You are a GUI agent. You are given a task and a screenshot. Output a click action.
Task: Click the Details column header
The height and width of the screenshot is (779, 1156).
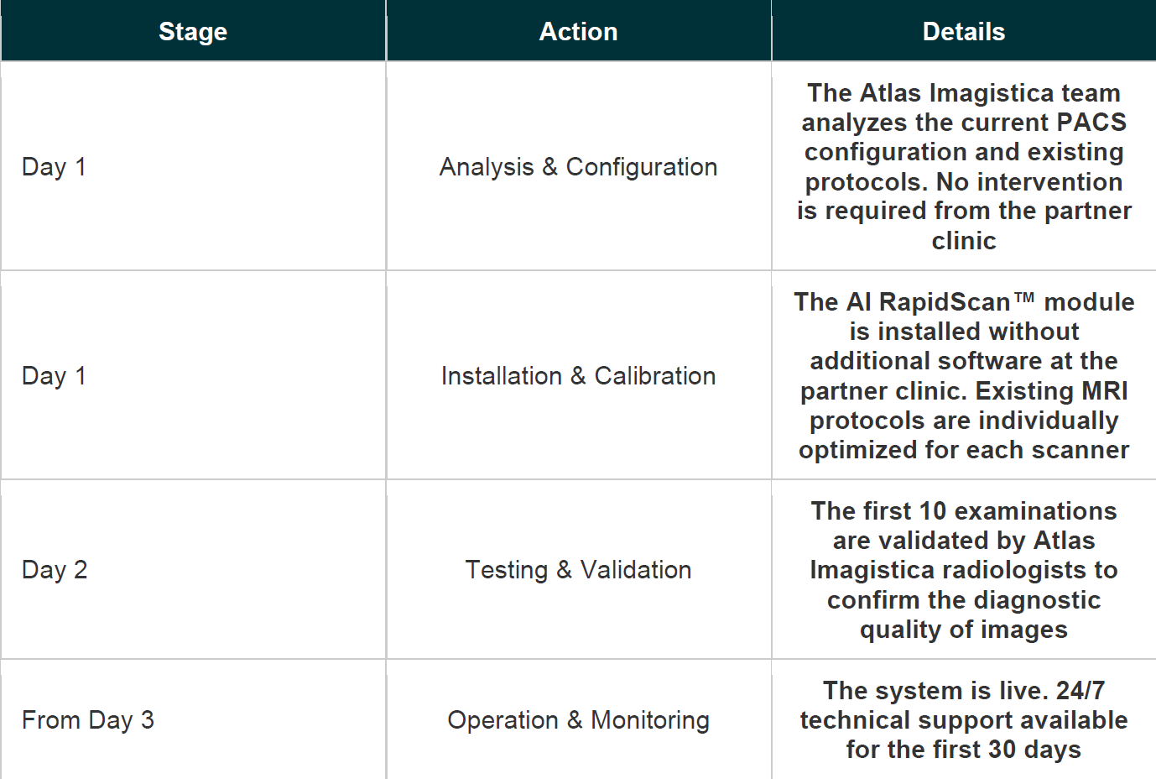coord(964,31)
